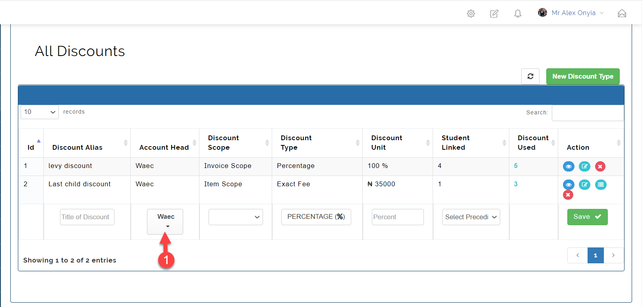Sort by Id column

click(31, 143)
